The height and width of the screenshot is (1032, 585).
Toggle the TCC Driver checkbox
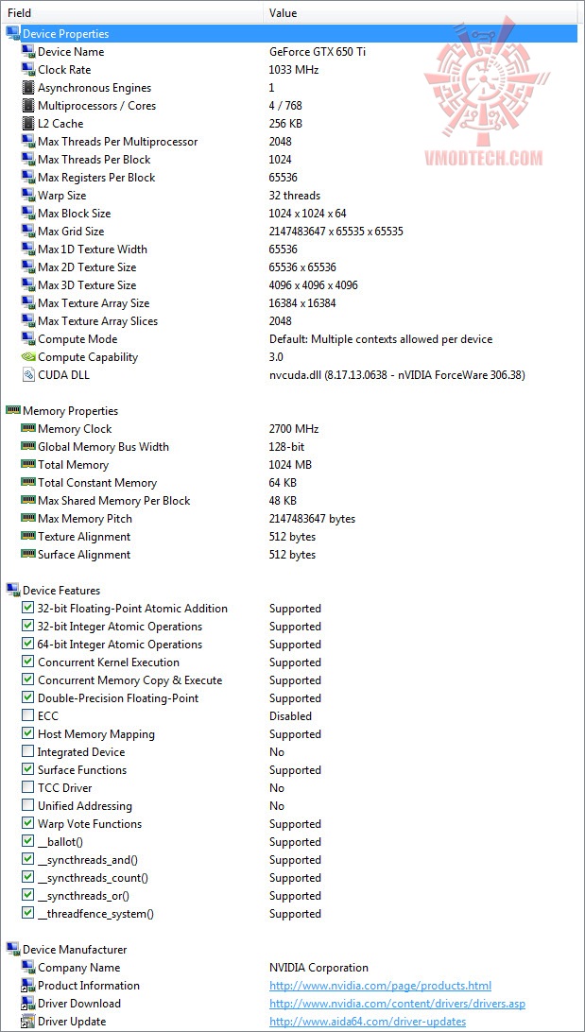[x=27, y=788]
